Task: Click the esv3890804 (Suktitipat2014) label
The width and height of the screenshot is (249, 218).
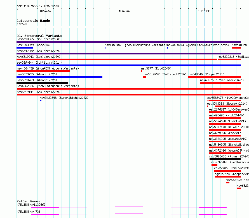Action: [x=39, y=63]
